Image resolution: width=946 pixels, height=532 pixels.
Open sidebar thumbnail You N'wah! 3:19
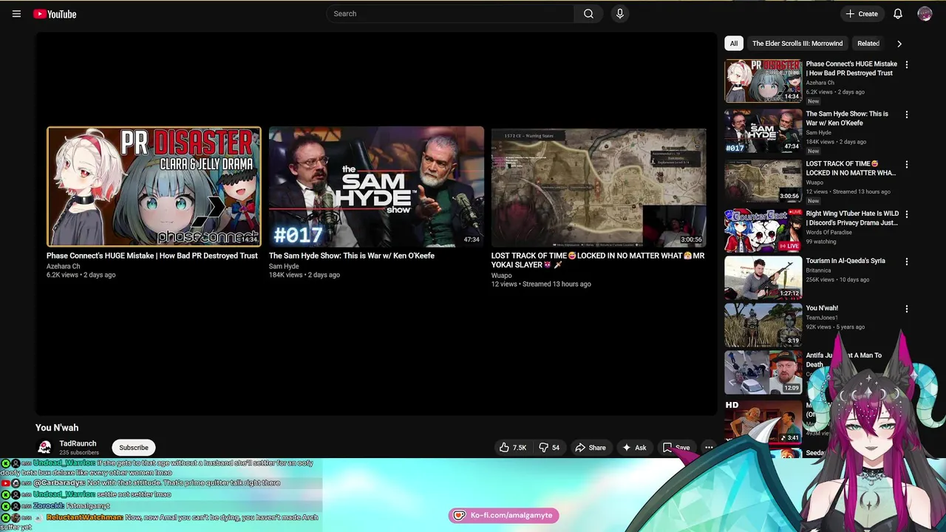pos(763,325)
